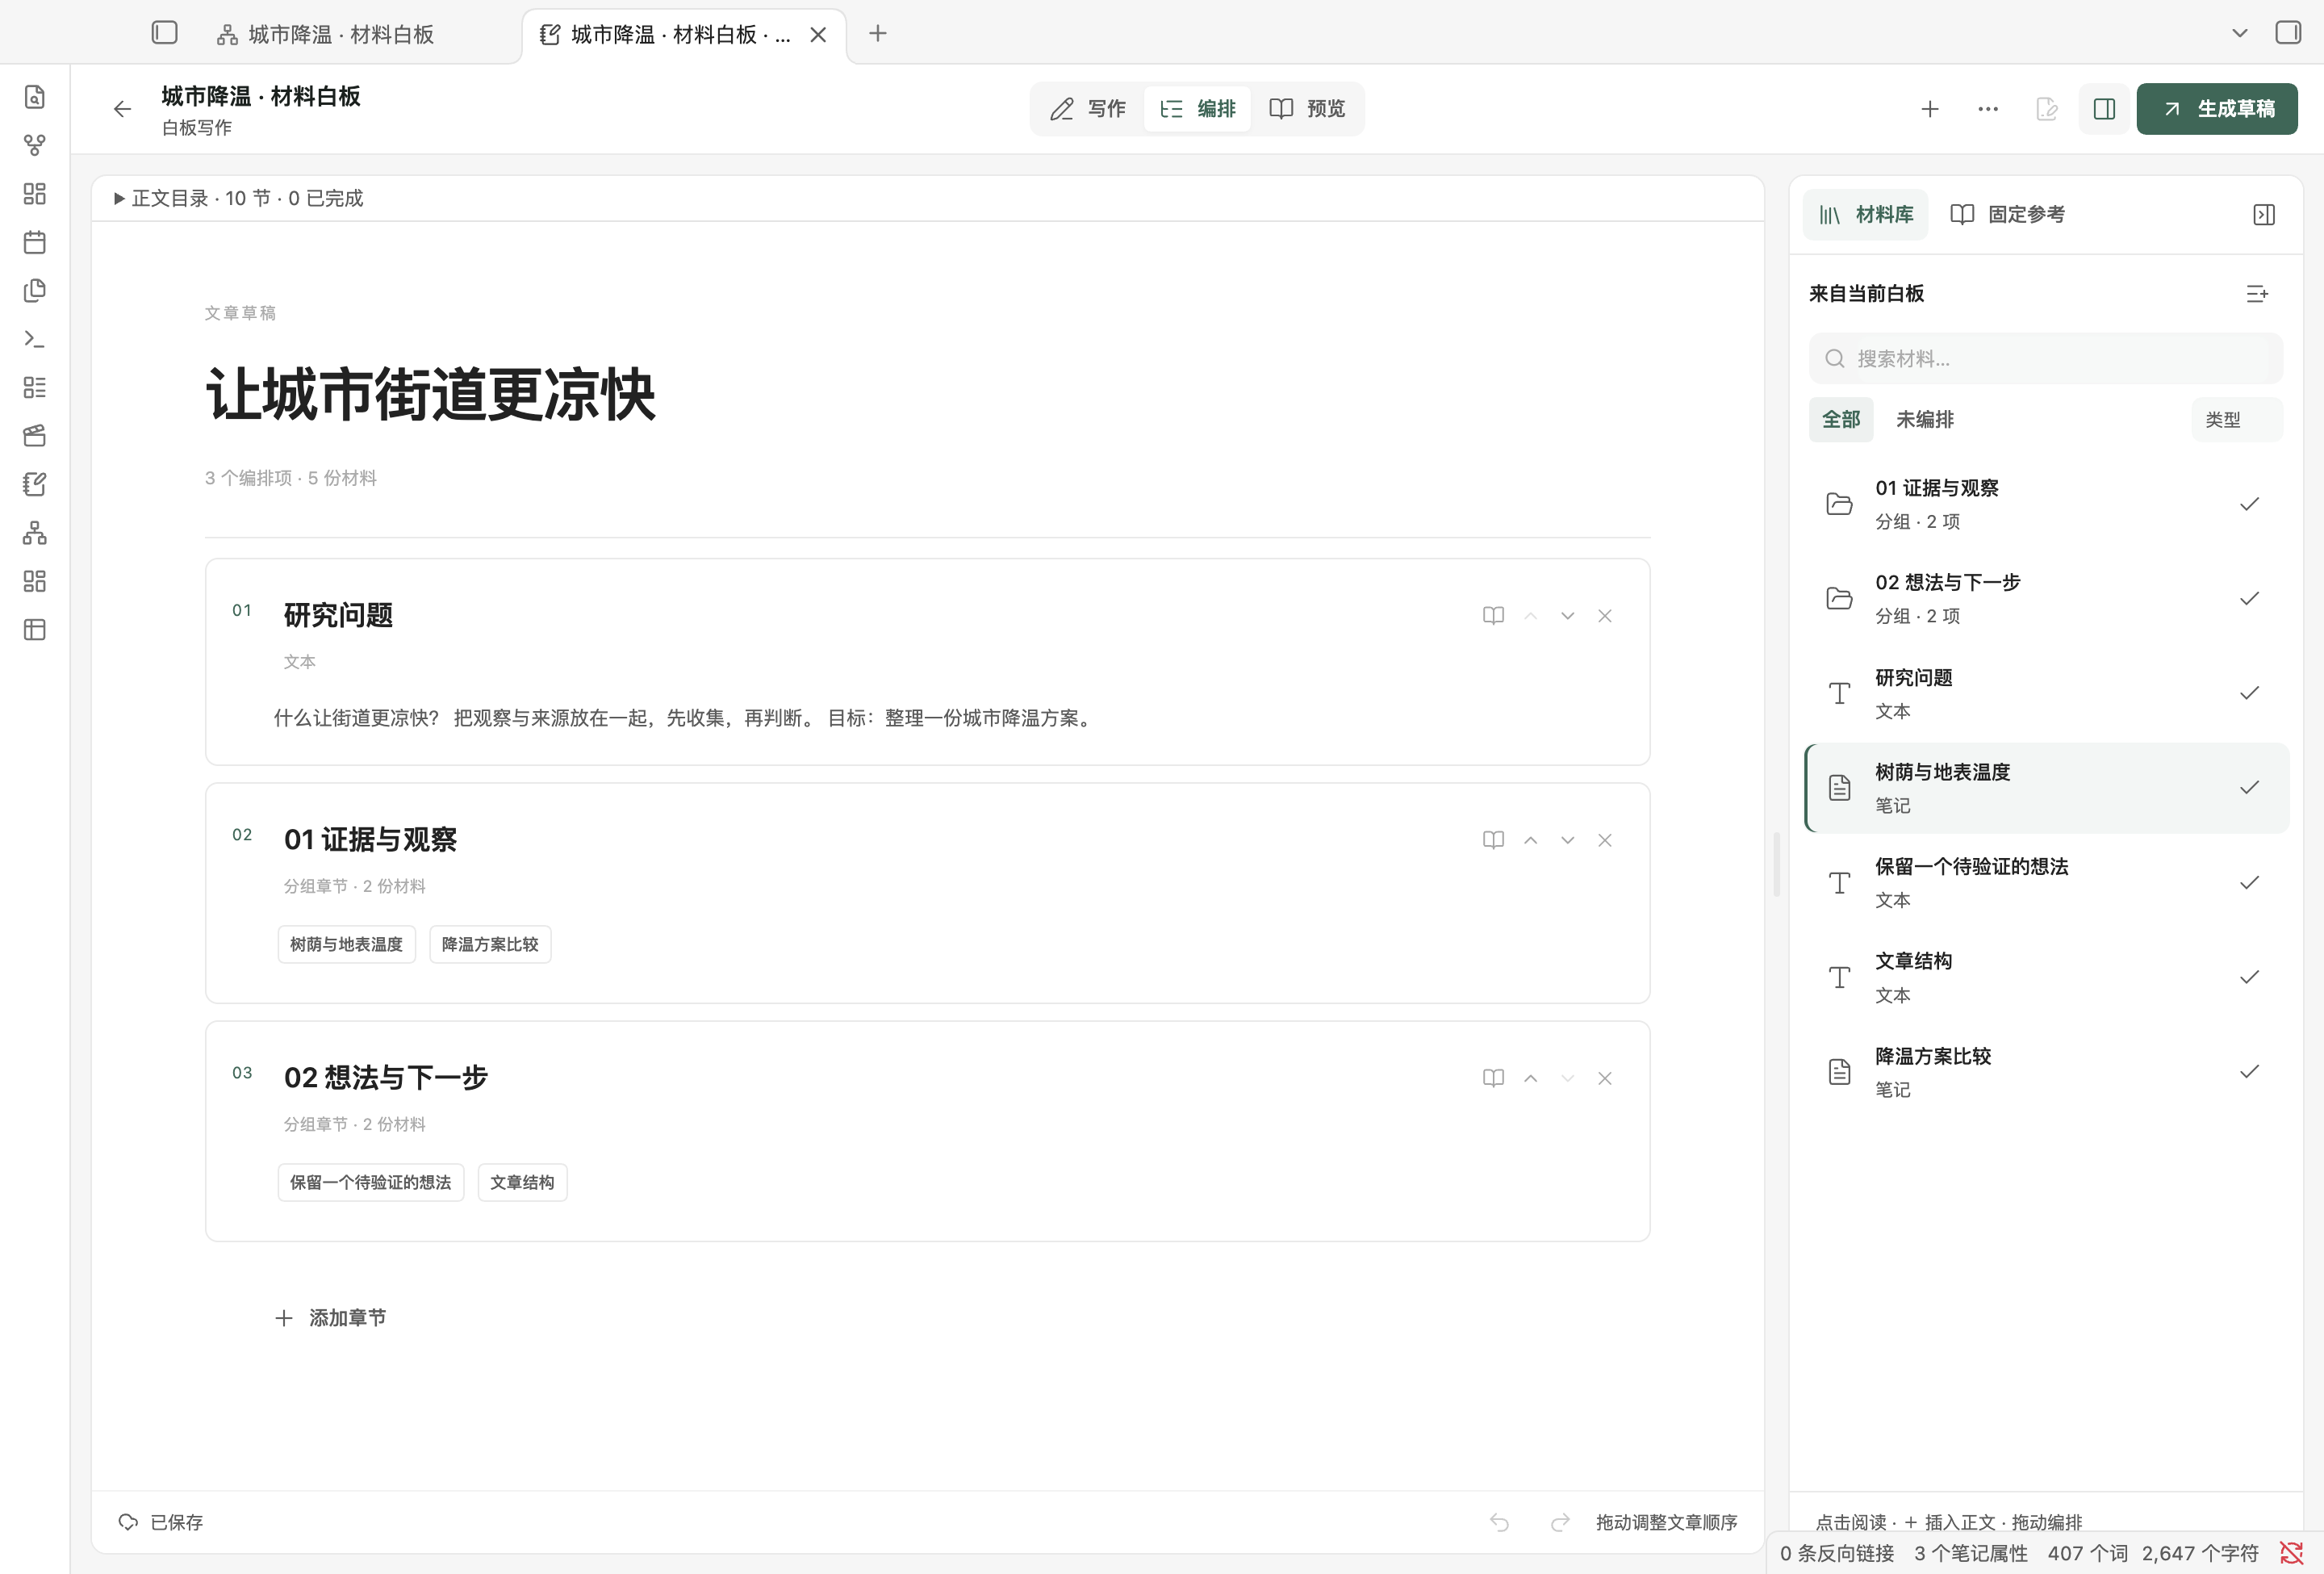Open reference book icon for 01 证据与观察
This screenshot has width=2324, height=1574.
(1493, 840)
